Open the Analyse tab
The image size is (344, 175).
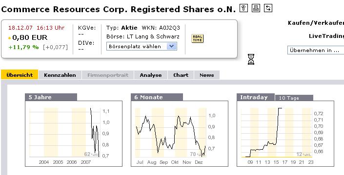click(x=151, y=75)
